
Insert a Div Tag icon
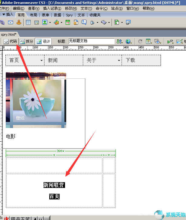tap(37, 22)
